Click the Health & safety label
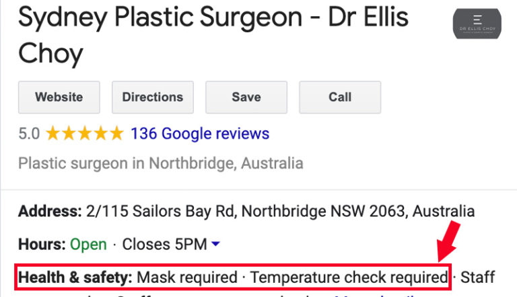 pyautogui.click(x=75, y=278)
